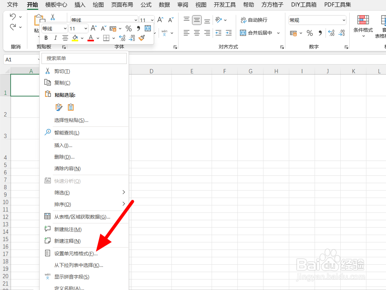Toggle 自动换行 wrap text

(254, 20)
